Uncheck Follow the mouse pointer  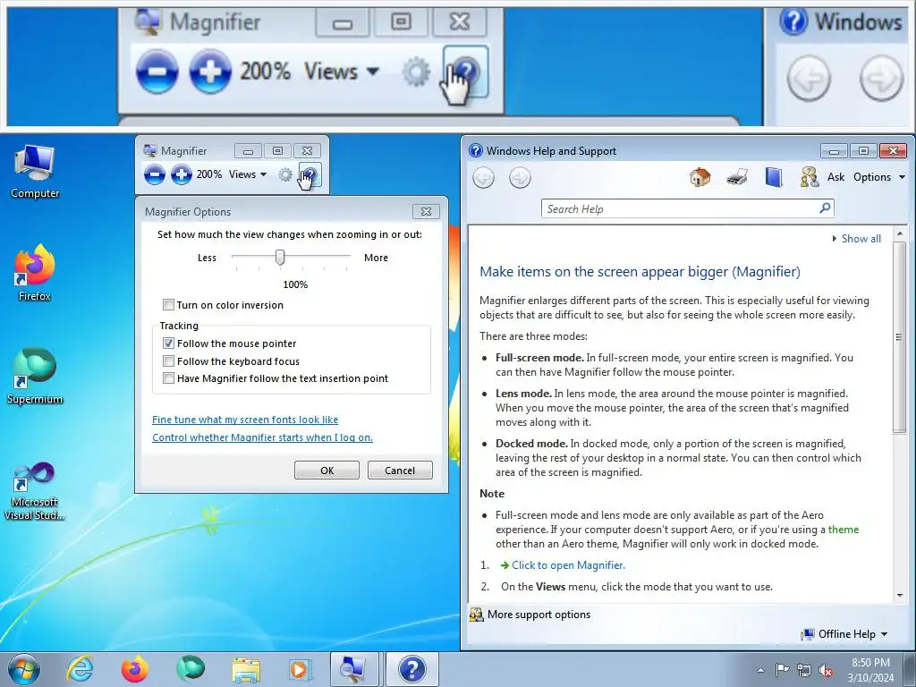tap(169, 343)
